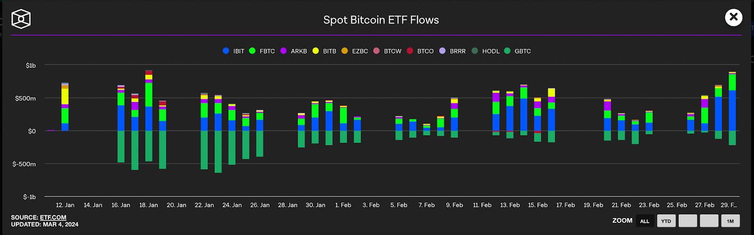Set zoom range to 1M

click(730, 221)
